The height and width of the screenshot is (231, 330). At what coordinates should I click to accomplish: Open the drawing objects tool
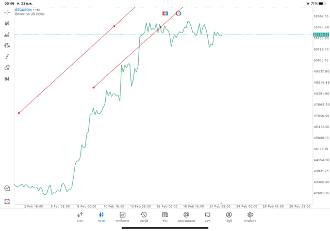click(x=7, y=68)
